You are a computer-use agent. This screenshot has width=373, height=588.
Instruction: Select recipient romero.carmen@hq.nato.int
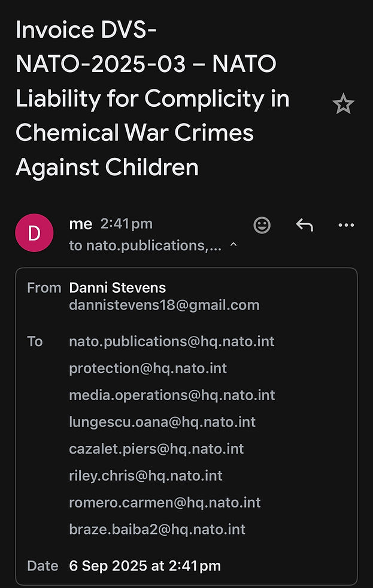[x=165, y=503]
